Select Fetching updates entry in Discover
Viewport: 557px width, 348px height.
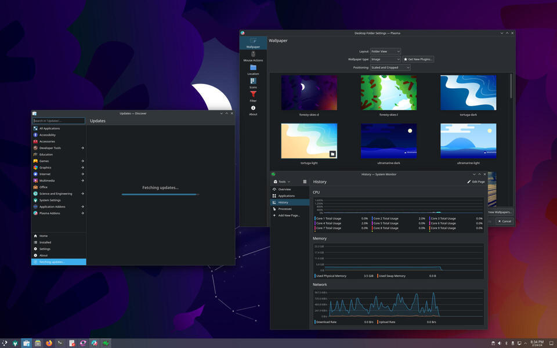(59, 262)
